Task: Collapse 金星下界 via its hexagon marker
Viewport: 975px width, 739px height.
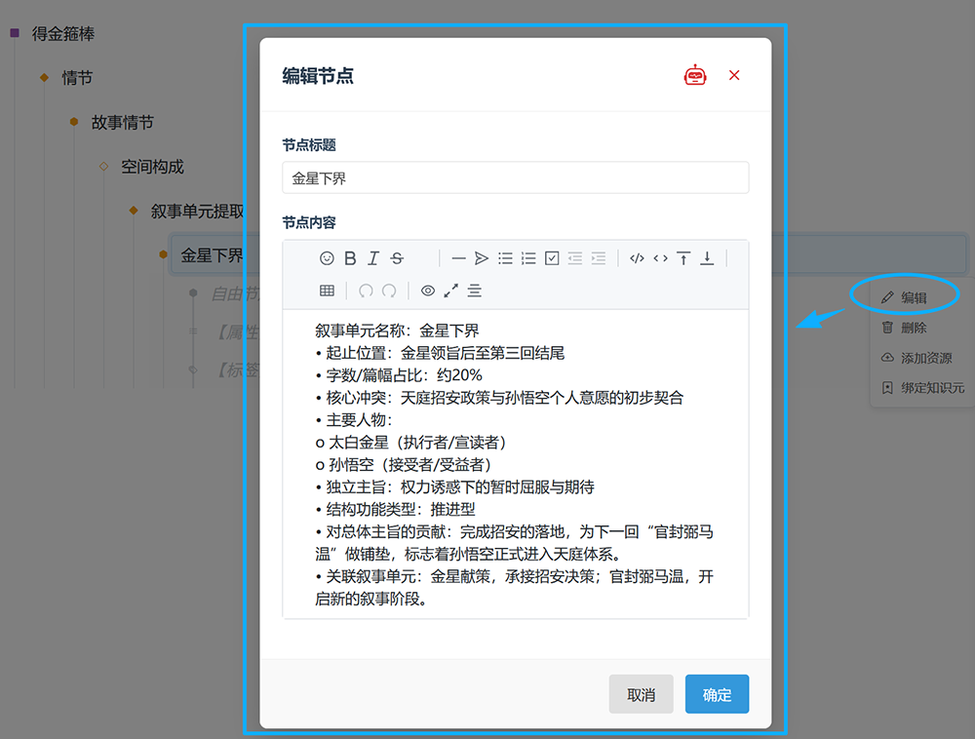Action: (x=163, y=254)
